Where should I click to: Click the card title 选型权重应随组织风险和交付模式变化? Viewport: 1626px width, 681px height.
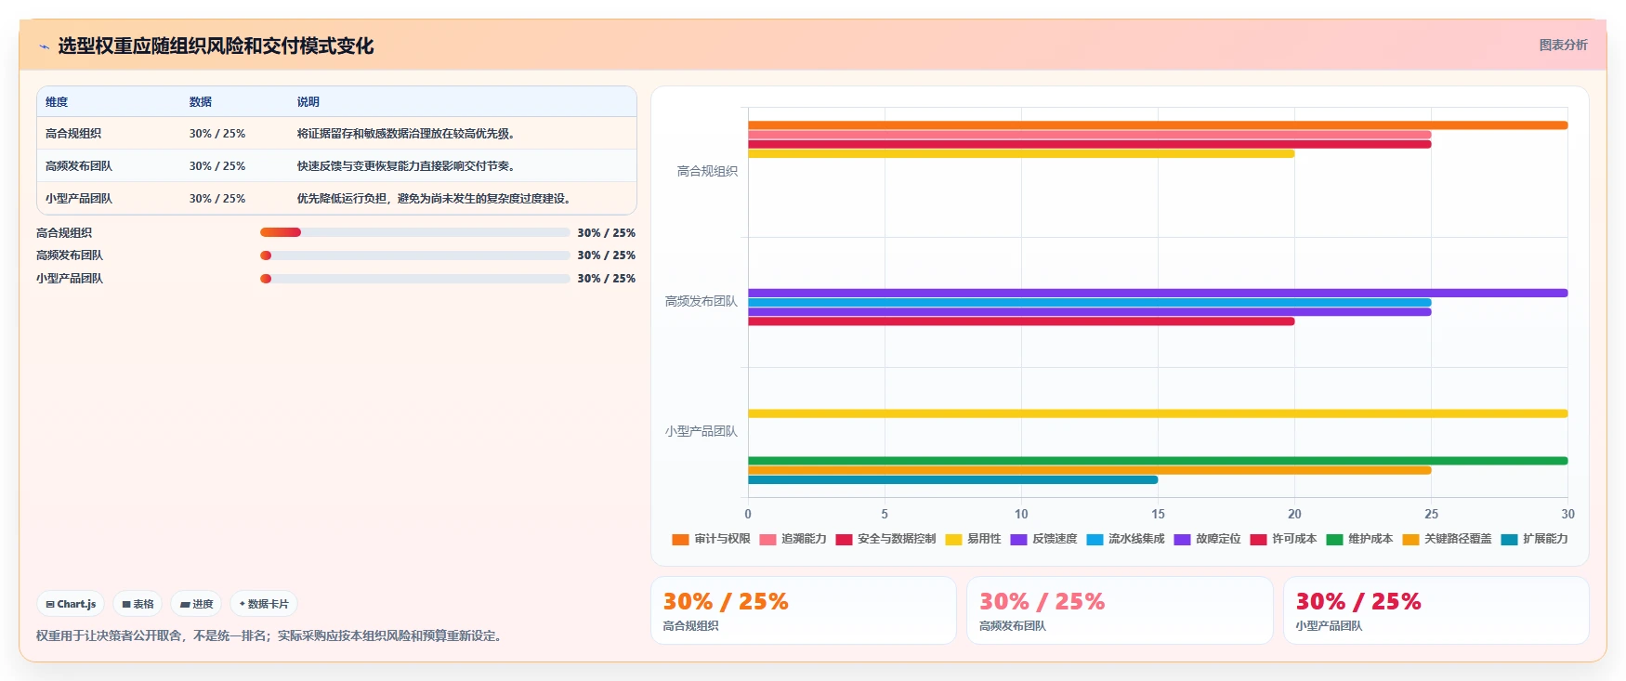(x=216, y=46)
